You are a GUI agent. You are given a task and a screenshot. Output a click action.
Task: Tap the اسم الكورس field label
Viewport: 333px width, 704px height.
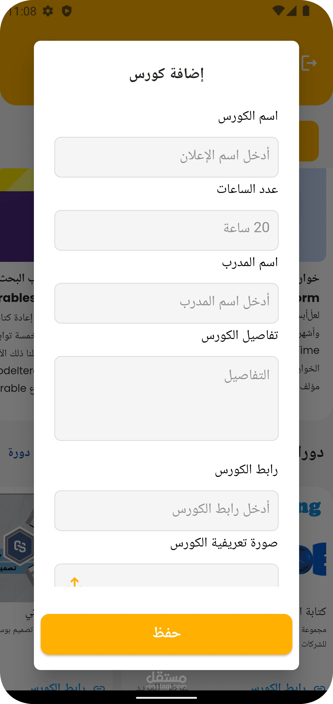248,117
